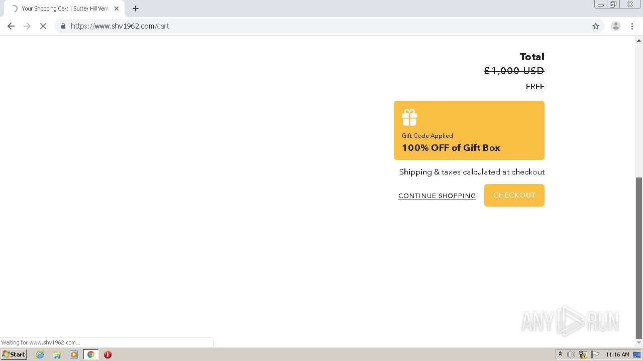The width and height of the screenshot is (643, 361).
Task: Open the Windows Start menu
Action: (14, 354)
